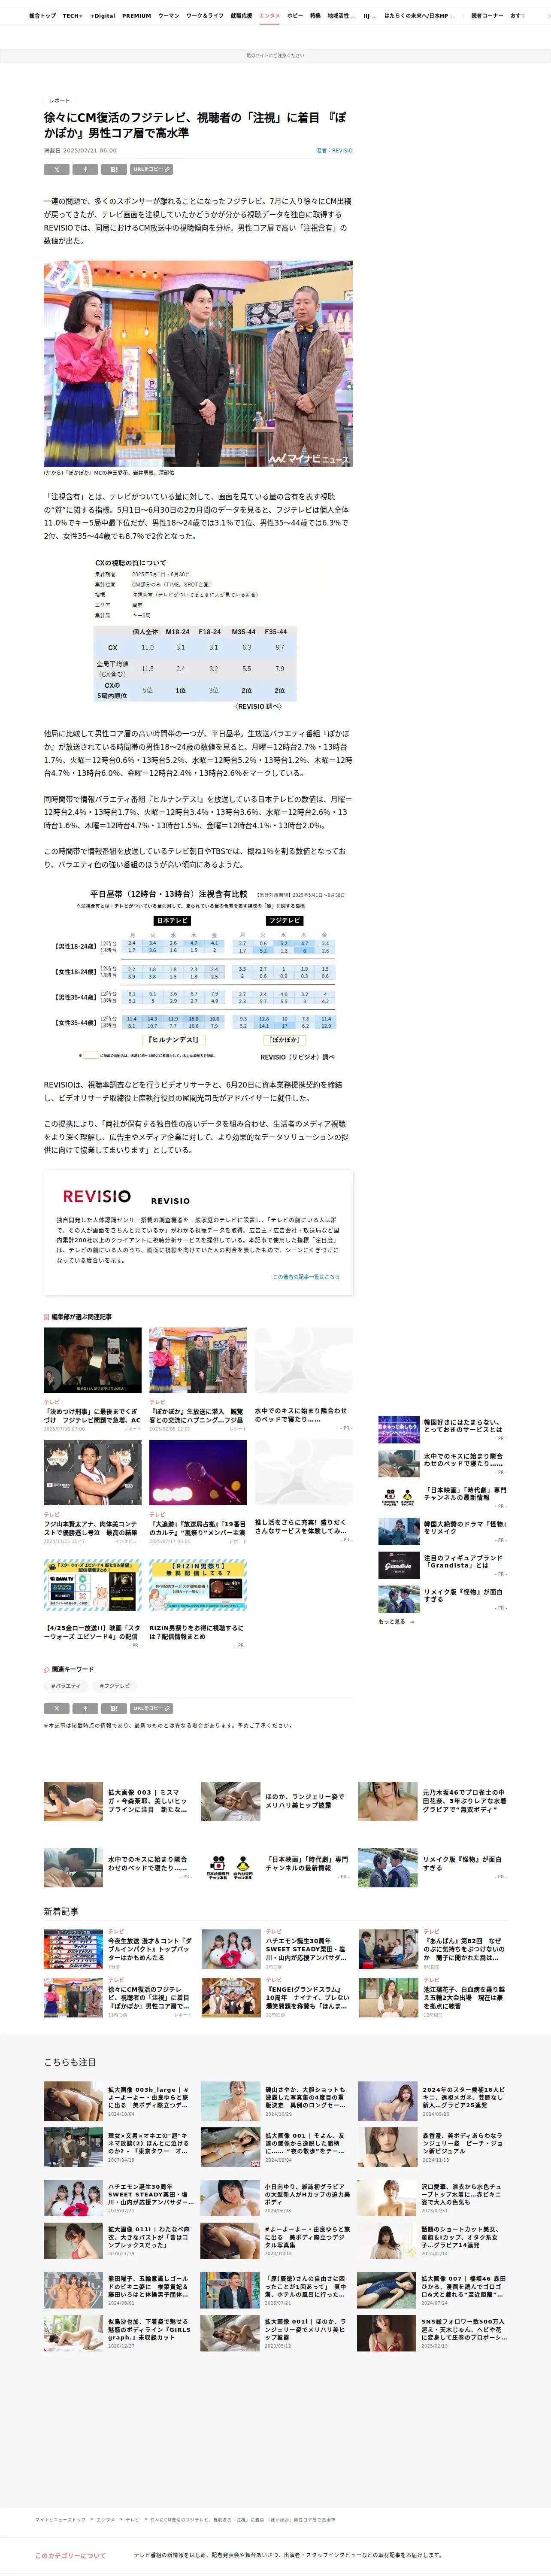Open フジ山本賢太アナ article thumbnail

tap(93, 1473)
